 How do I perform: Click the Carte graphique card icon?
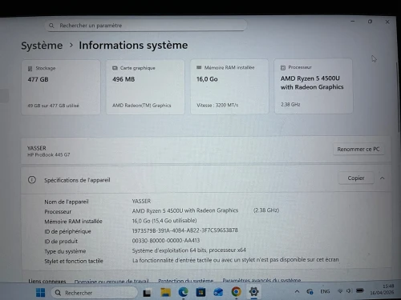pos(115,68)
